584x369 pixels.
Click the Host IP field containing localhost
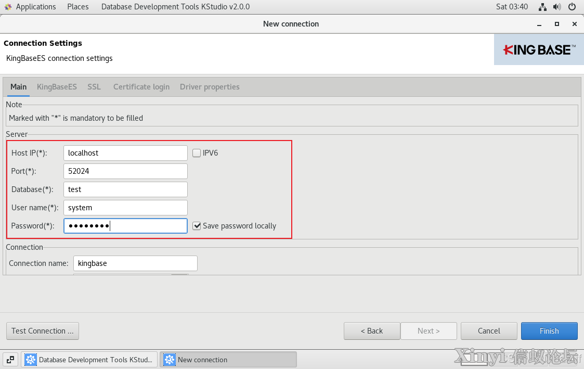(125, 153)
